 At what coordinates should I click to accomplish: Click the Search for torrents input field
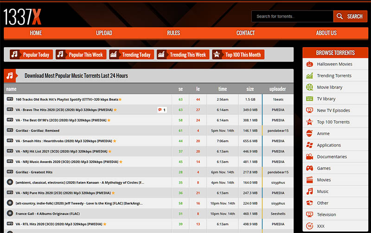[293, 16]
